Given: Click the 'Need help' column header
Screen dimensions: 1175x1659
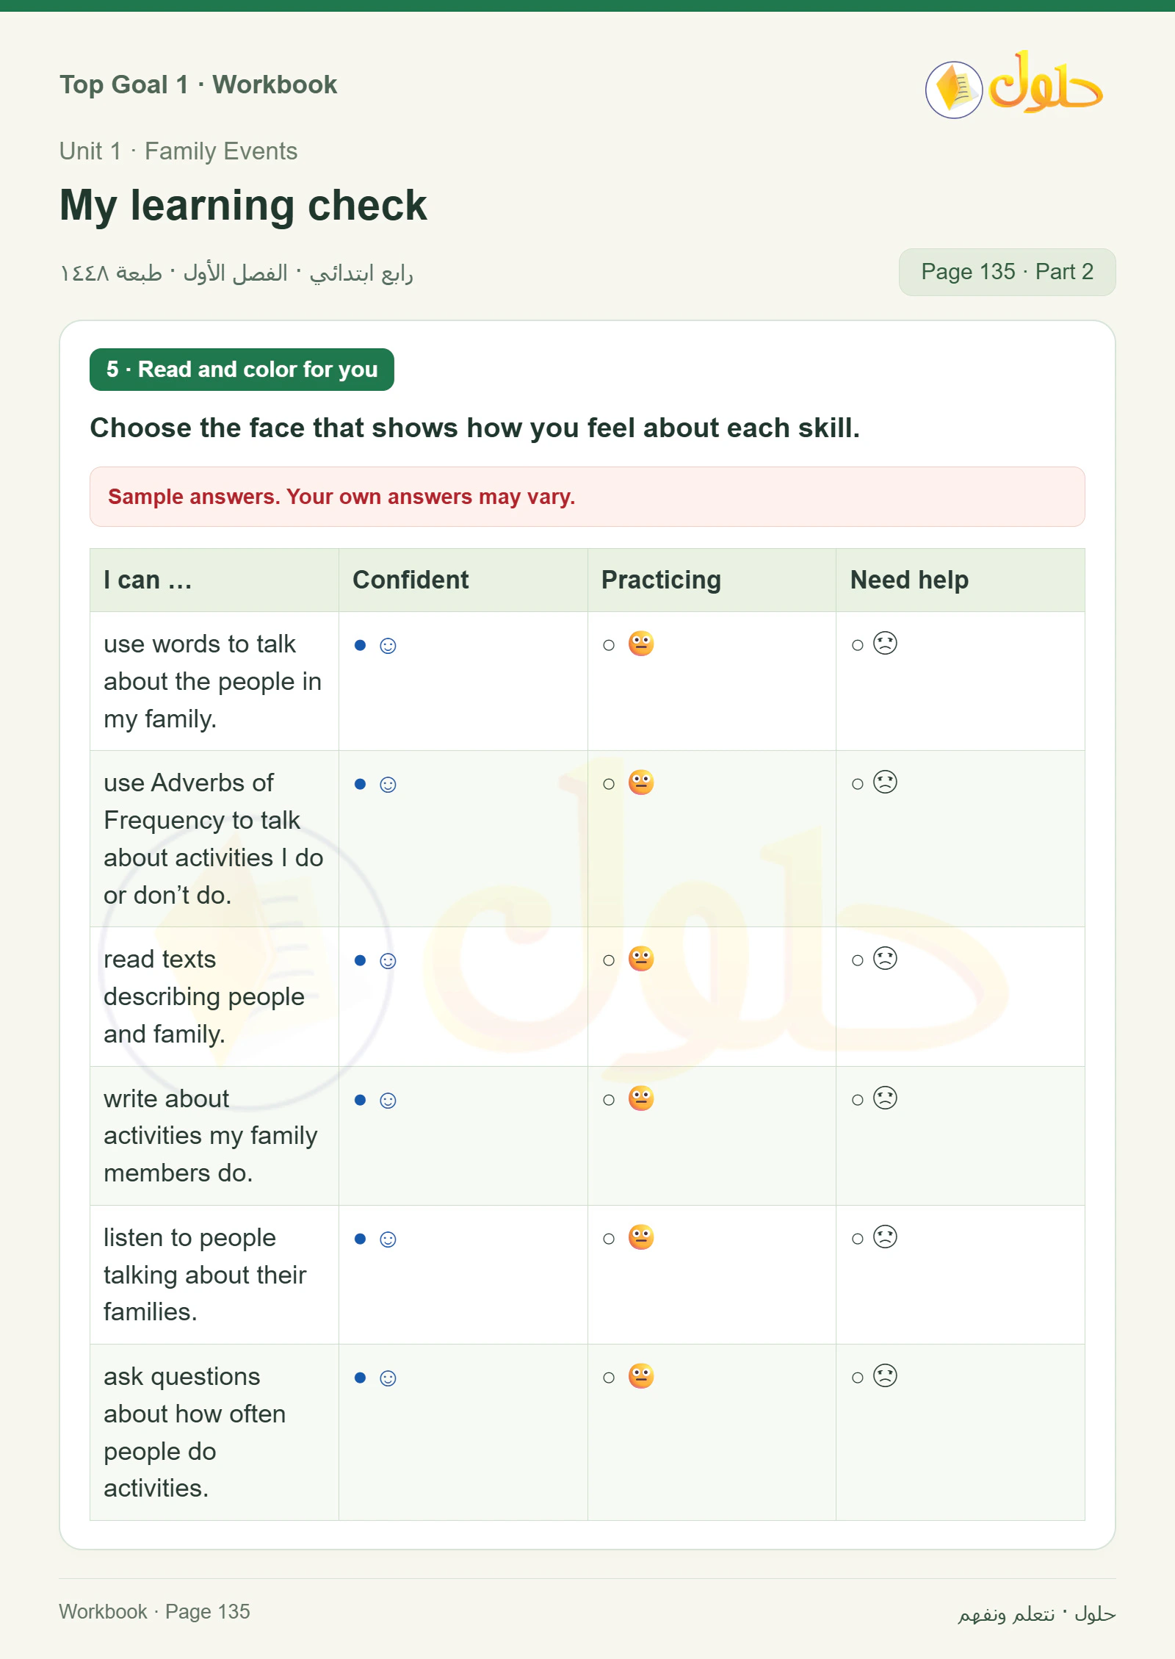Looking at the screenshot, I should tap(909, 580).
